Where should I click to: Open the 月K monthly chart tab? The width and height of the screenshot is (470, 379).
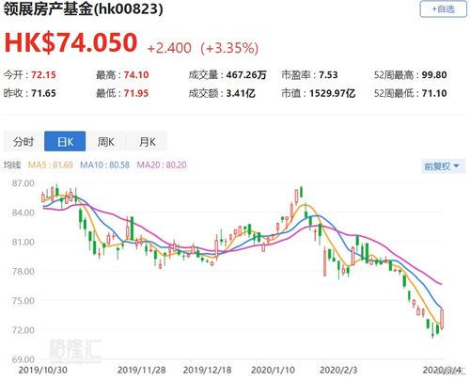coord(147,142)
